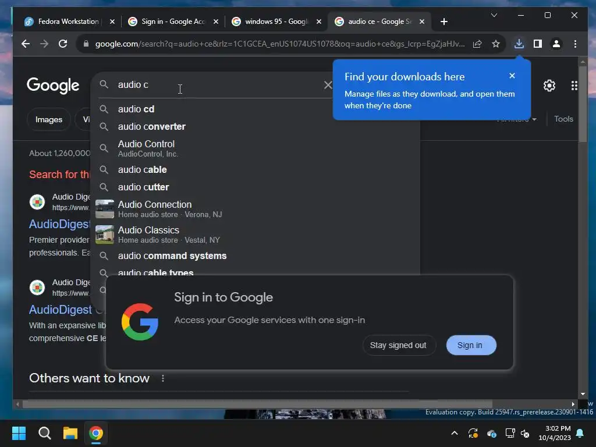Open the first AudioDigest result link
596x447 pixels.
coord(60,224)
